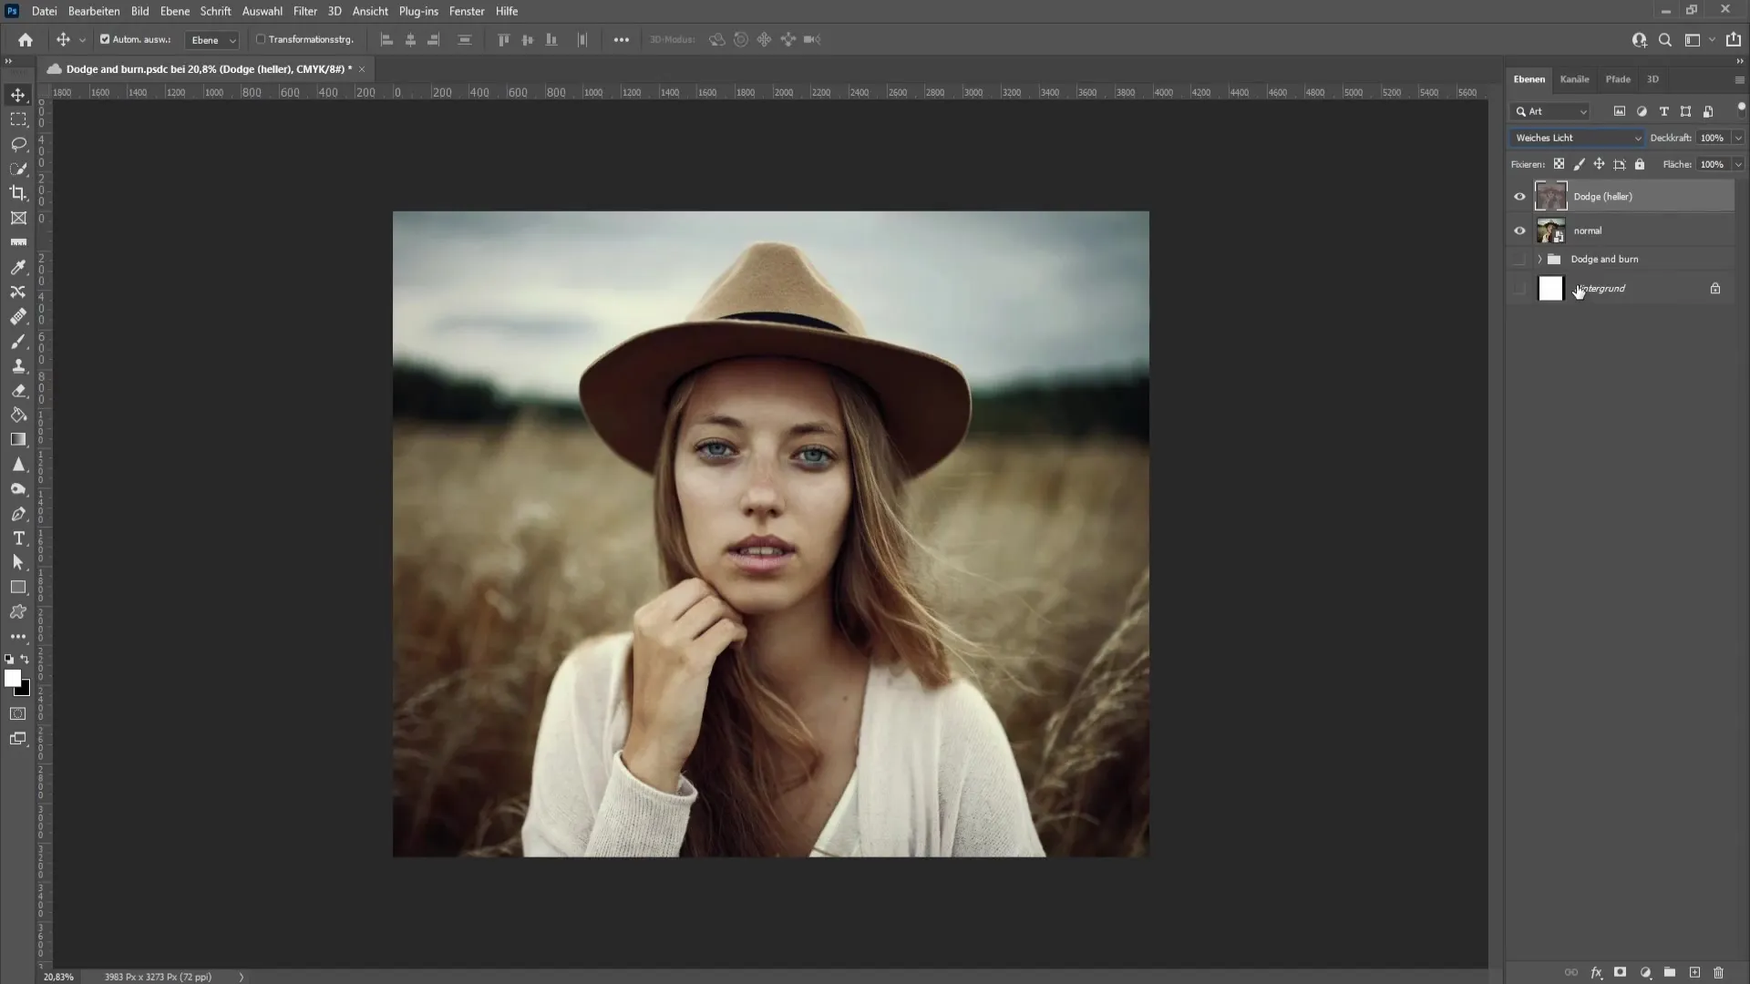Screen dimensions: 1750x984
Task: Toggle visibility of Hintergrund layer
Action: pos(1519,288)
